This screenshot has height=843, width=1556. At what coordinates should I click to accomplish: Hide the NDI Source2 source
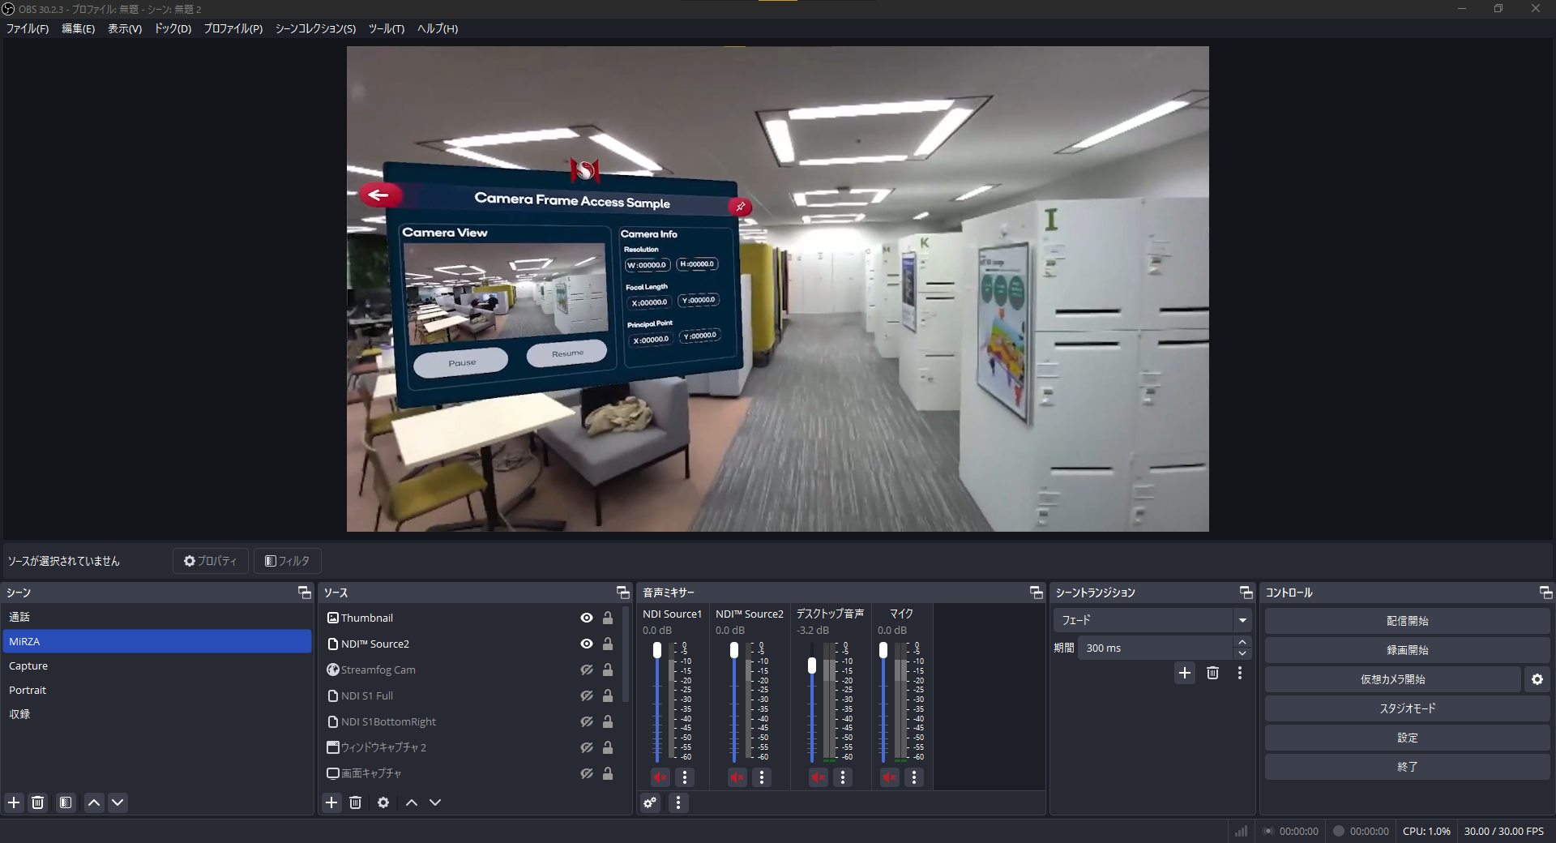pyautogui.click(x=587, y=644)
